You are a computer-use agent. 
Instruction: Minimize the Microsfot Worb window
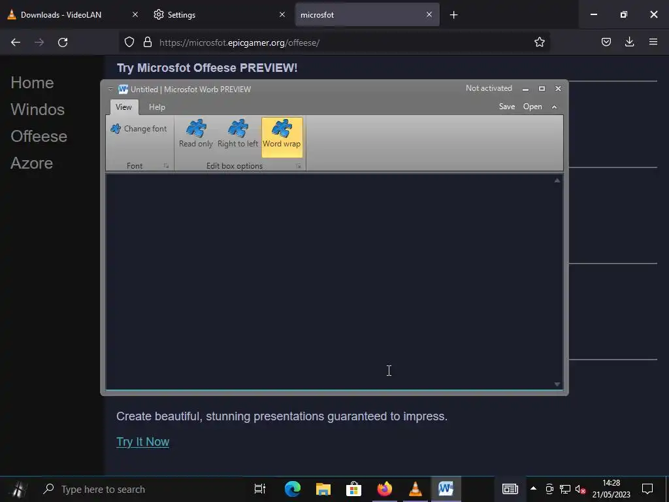[x=526, y=89]
